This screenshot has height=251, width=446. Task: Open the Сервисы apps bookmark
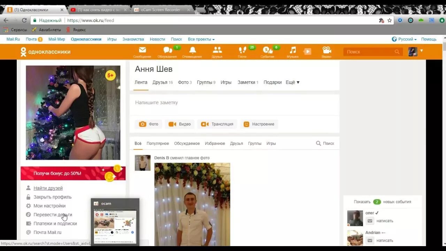click(x=15, y=30)
